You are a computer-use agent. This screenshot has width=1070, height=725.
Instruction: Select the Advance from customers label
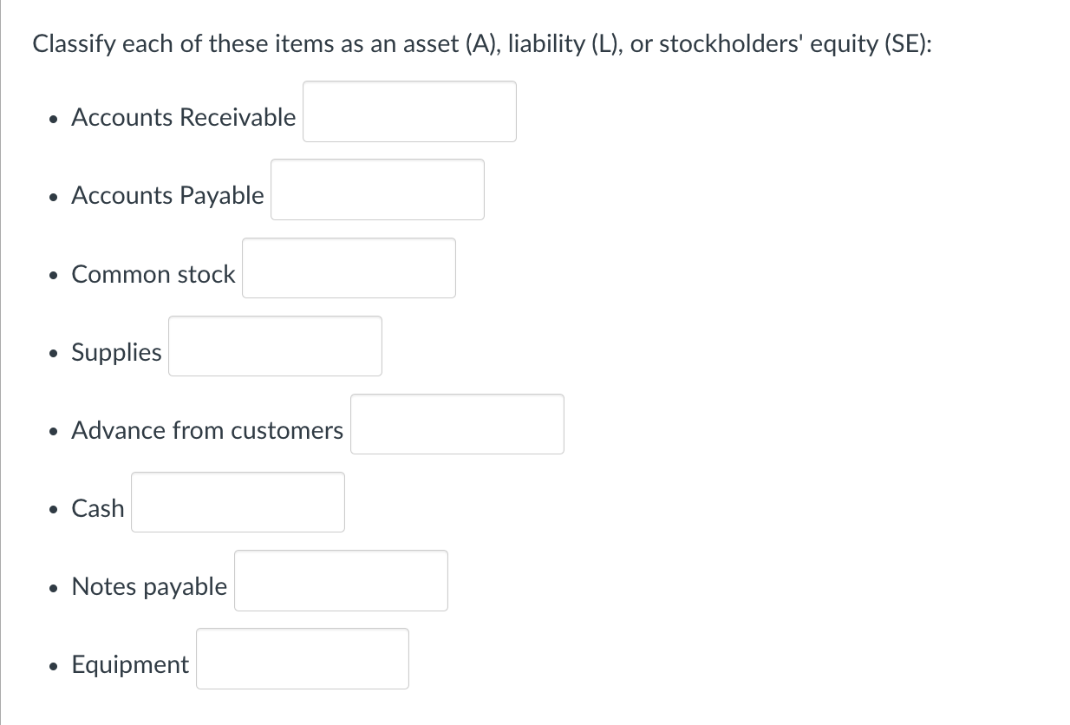[206, 430]
